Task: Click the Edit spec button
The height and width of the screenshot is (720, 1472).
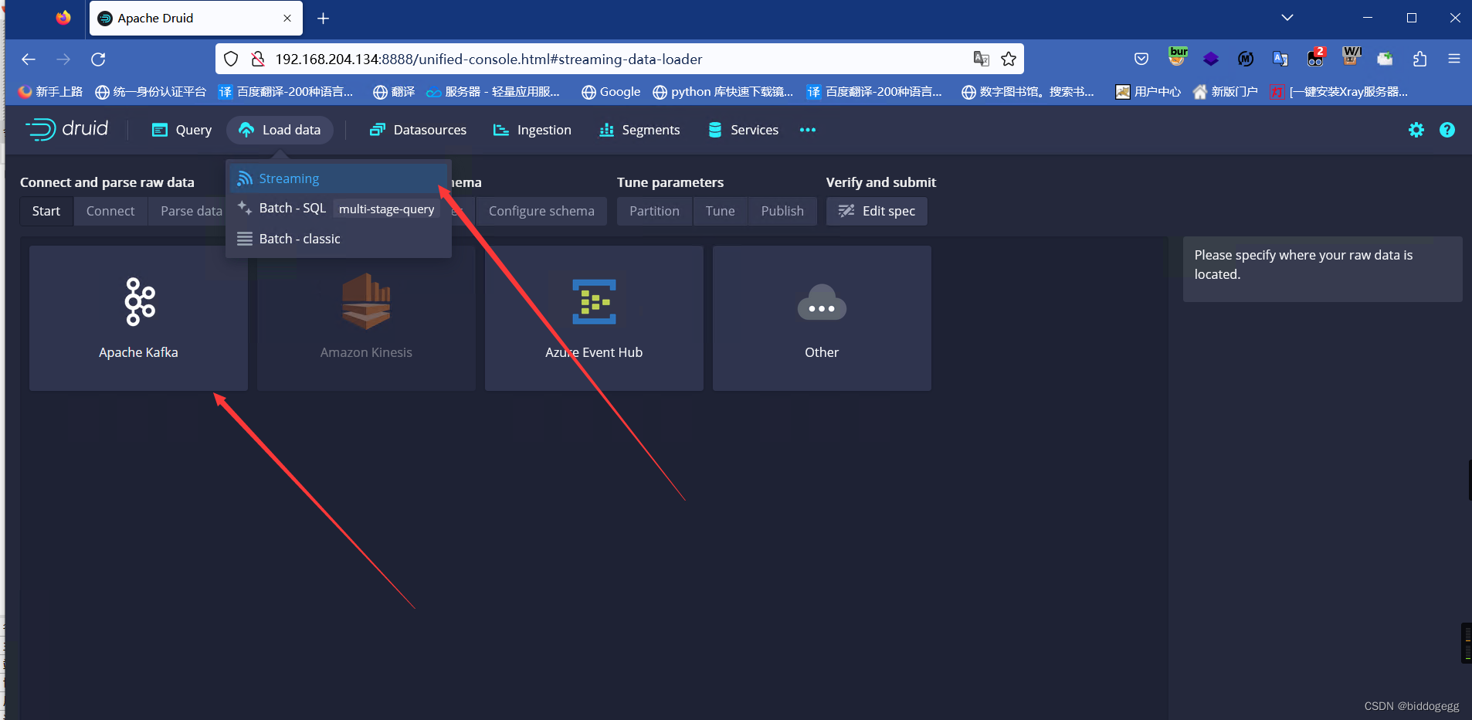Action: (x=877, y=211)
